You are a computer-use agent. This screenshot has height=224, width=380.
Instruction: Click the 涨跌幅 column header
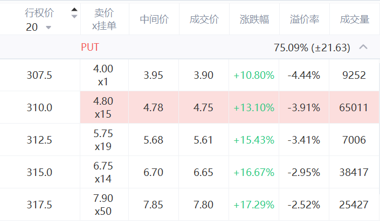[254, 19]
